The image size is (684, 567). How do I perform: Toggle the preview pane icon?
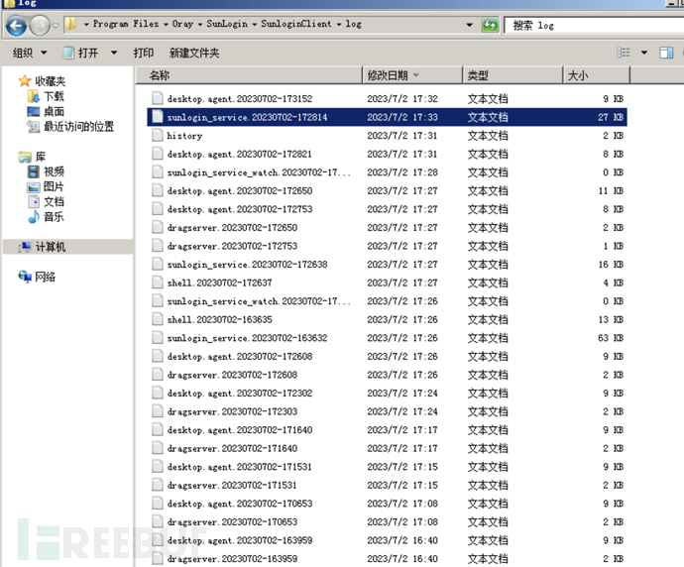(666, 53)
